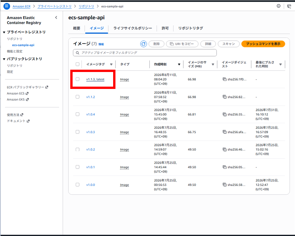Open the 許可 tab

165,28
